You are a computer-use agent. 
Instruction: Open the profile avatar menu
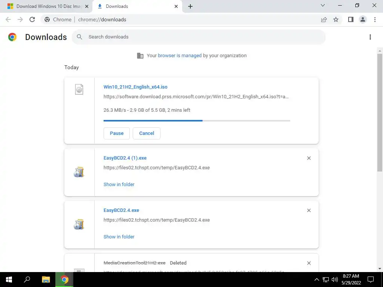(x=363, y=19)
